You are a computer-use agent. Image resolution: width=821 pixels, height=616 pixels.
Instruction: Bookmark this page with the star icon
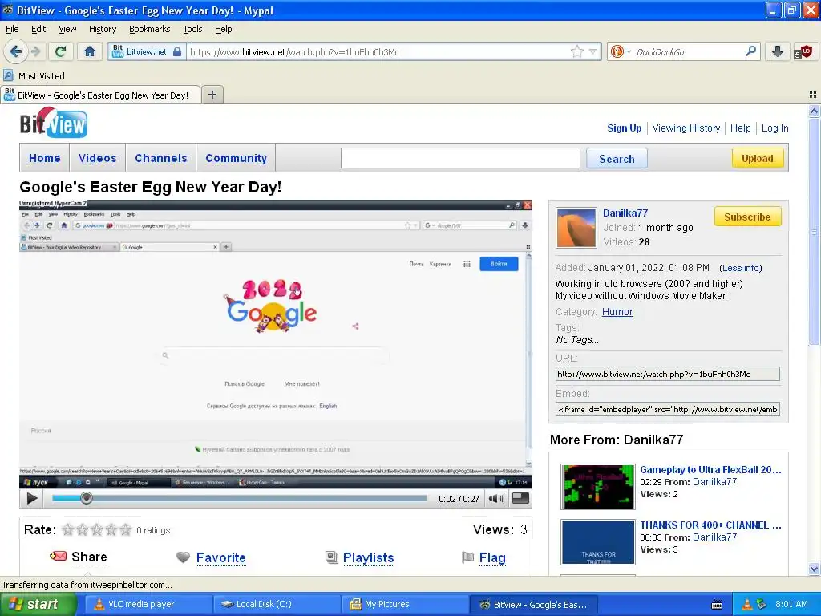coord(577,51)
